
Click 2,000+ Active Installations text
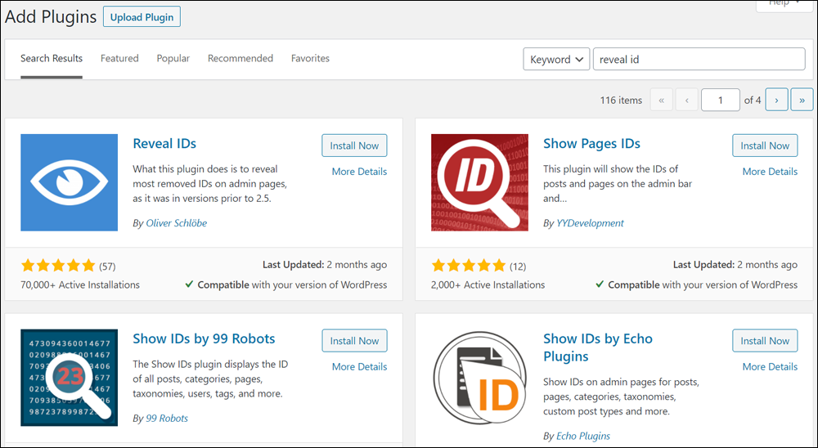tap(488, 284)
